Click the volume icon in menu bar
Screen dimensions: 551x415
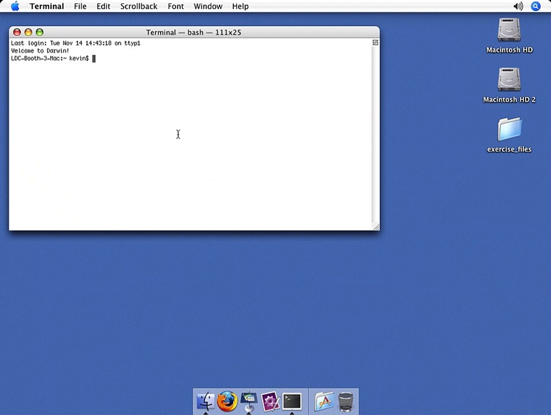[518, 6]
